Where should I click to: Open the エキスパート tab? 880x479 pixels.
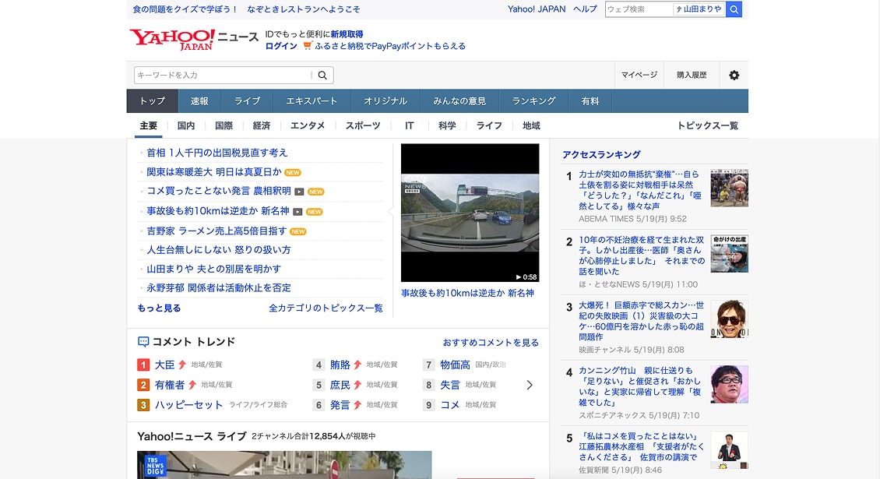click(x=312, y=101)
